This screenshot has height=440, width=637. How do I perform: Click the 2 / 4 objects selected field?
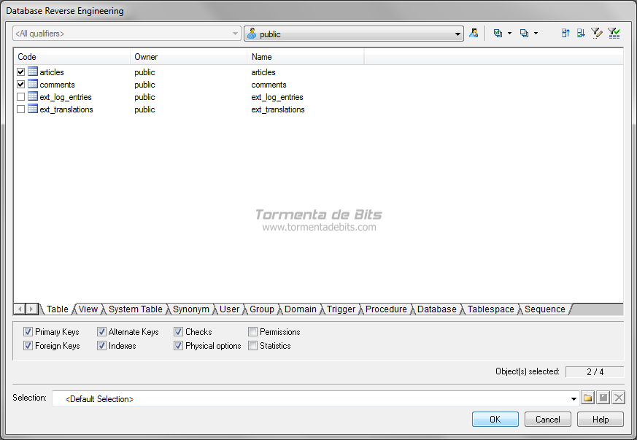[595, 371]
